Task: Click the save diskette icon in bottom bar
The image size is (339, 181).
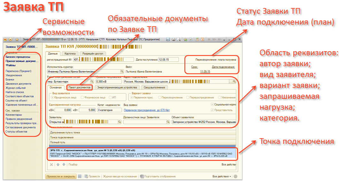Action: tap(80, 176)
